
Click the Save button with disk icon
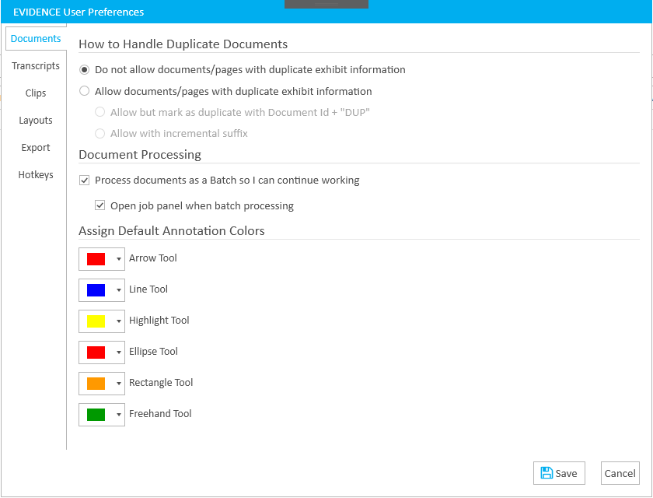(558, 473)
